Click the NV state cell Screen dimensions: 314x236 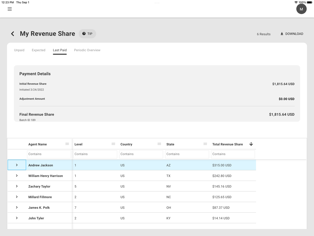tap(169, 186)
